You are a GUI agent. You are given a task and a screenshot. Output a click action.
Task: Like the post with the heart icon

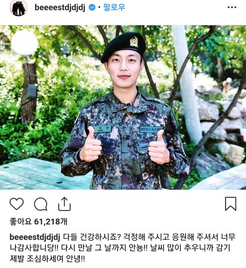pos(16,204)
